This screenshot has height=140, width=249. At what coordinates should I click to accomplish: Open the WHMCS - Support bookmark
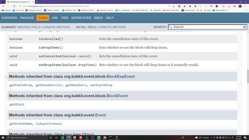52,10
